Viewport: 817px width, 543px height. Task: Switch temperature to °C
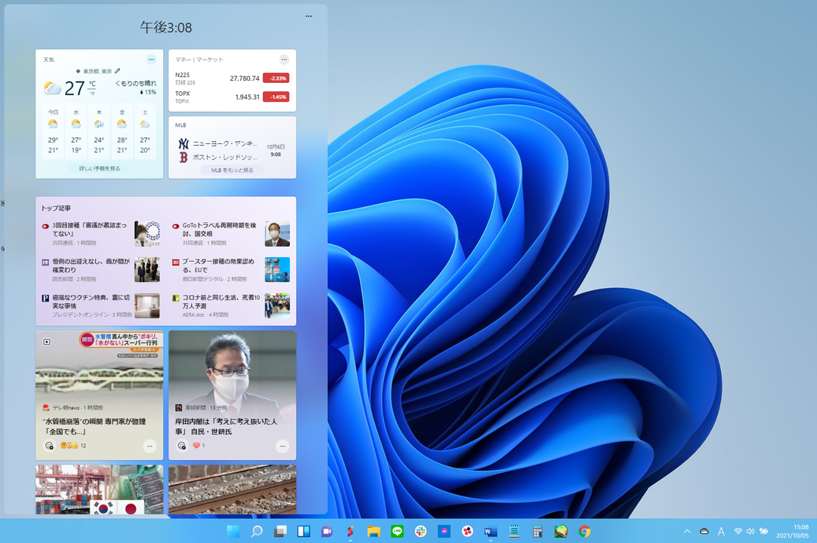tap(92, 83)
